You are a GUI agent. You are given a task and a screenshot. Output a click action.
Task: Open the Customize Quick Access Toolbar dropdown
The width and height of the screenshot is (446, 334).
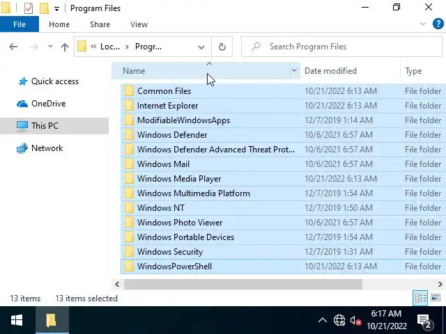click(x=57, y=9)
